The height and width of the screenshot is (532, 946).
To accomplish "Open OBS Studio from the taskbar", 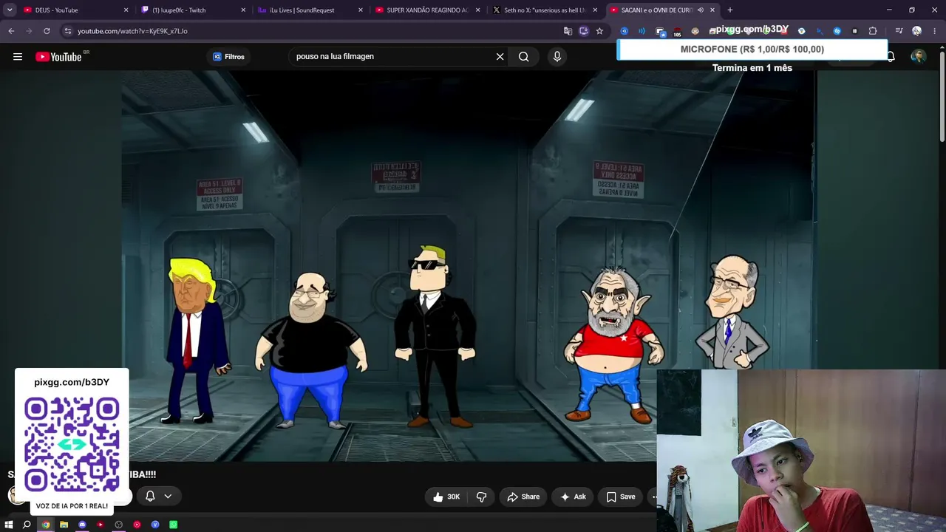I will (118, 525).
